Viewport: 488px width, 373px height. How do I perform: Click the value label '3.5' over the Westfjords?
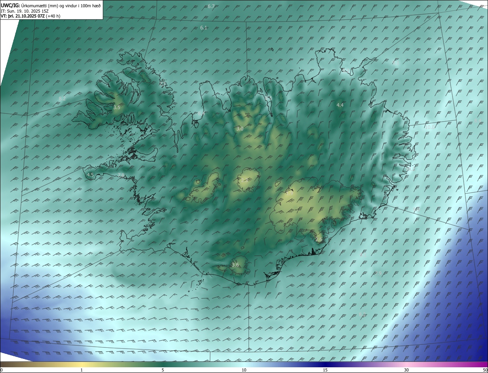(117, 108)
